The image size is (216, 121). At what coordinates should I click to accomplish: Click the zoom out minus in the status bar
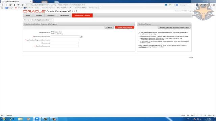(205, 115)
